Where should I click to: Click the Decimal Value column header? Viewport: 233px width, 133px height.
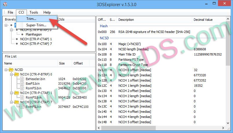[209, 20]
